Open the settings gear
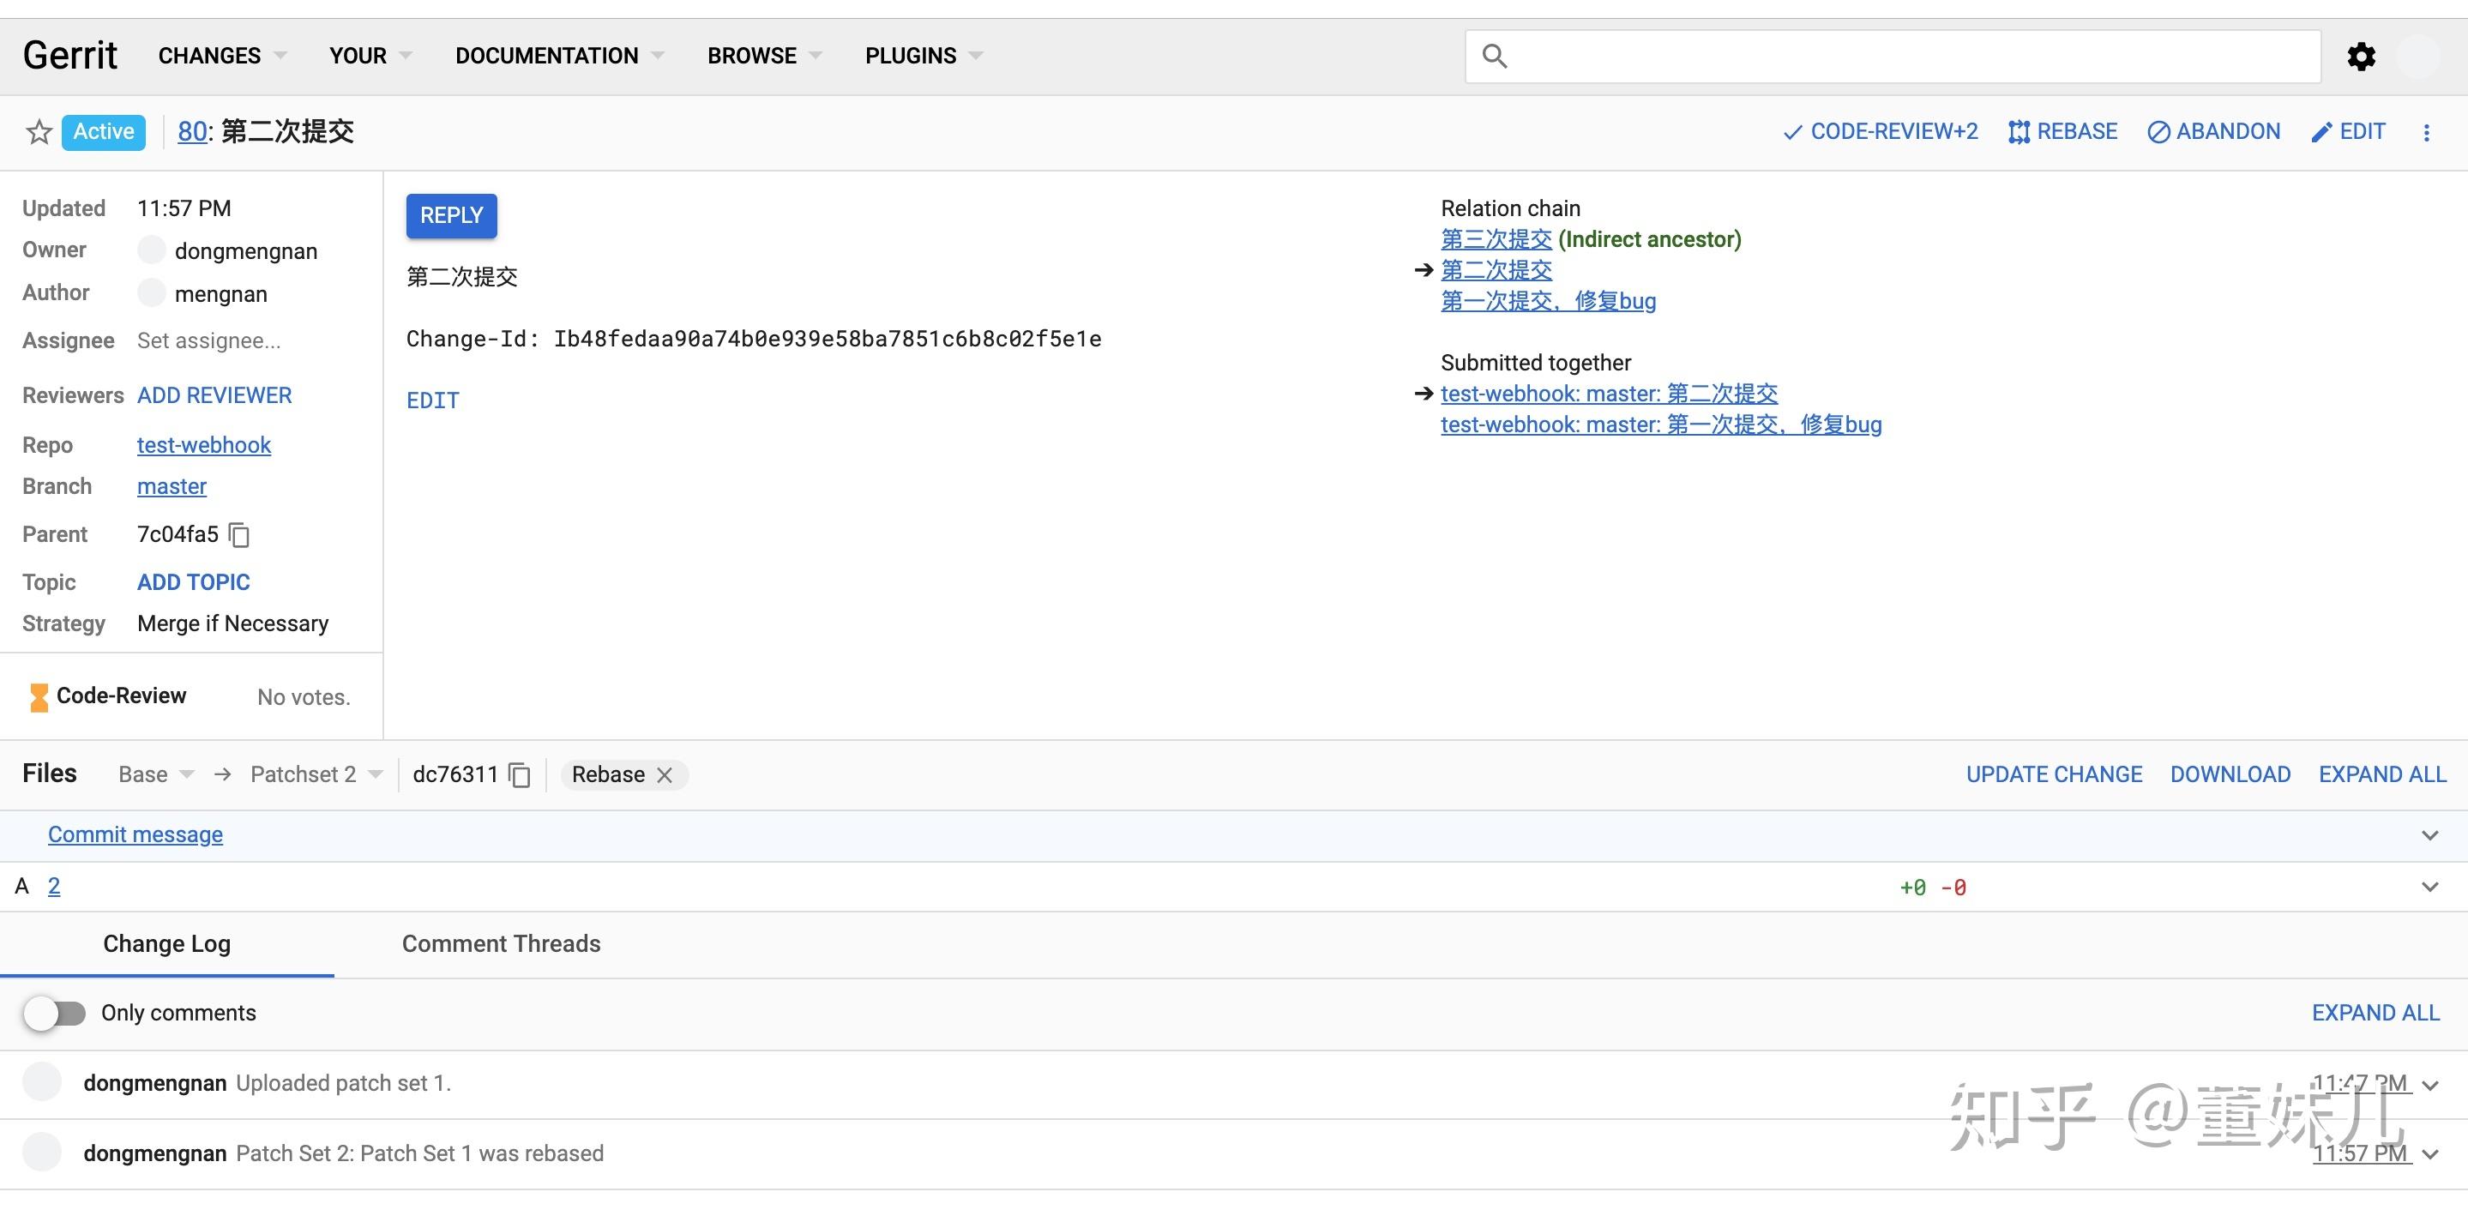 [2362, 56]
